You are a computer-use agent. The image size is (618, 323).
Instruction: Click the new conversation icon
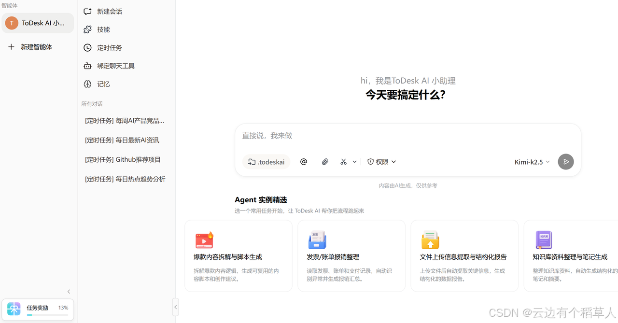tap(87, 11)
